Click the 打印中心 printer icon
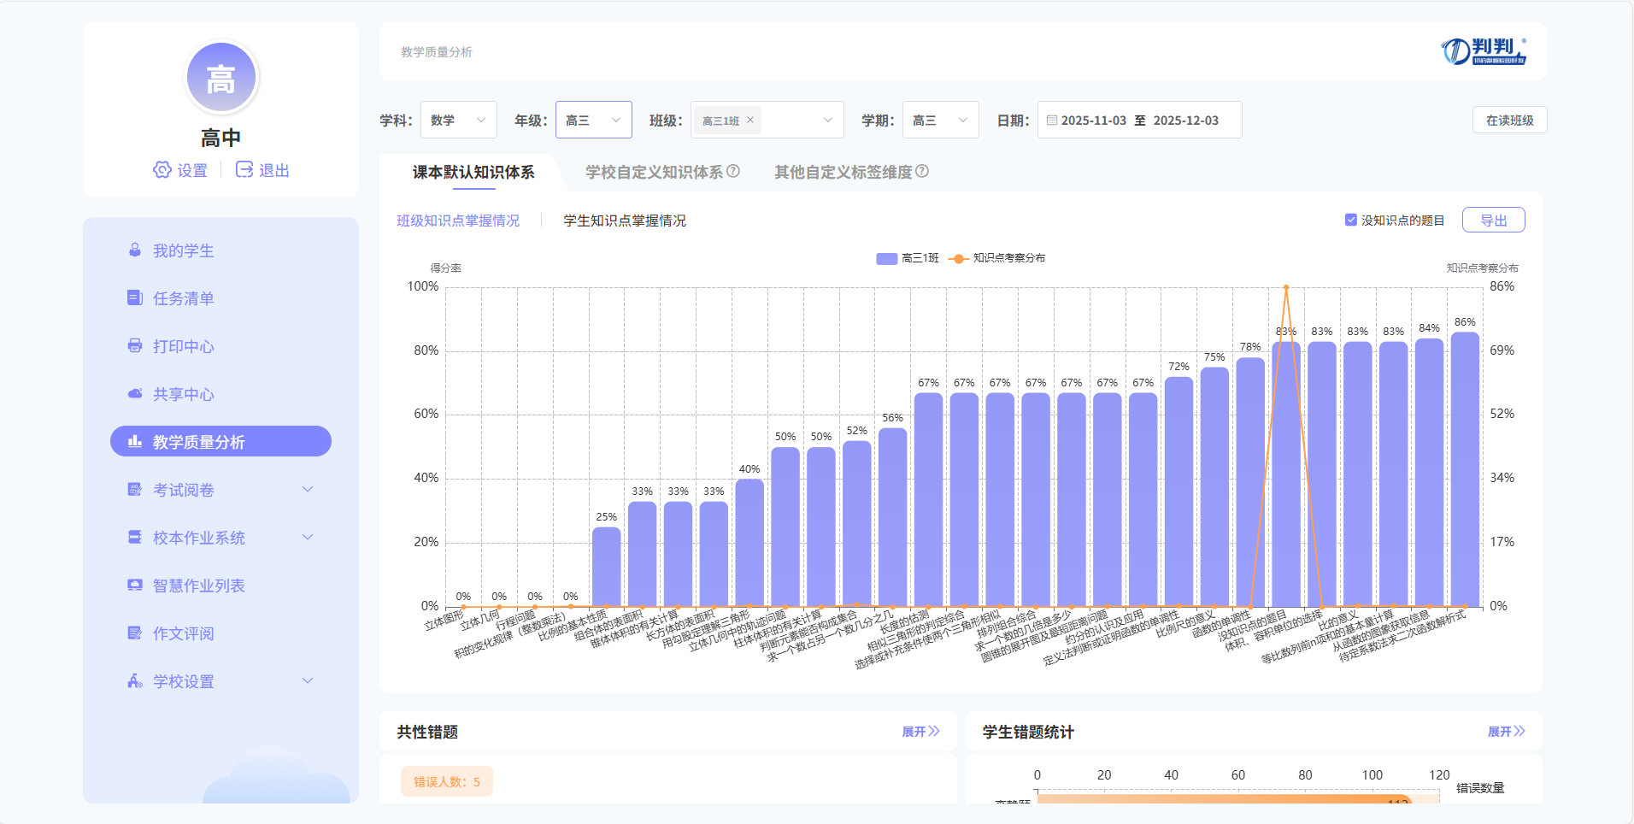 pos(135,346)
